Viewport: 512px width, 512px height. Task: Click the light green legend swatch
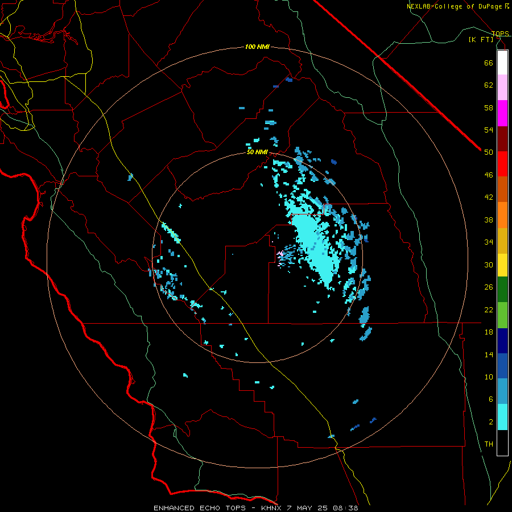pos(502,315)
